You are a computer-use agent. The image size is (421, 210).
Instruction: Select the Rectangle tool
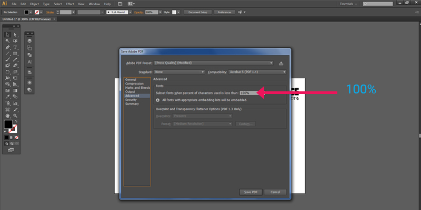click(x=15, y=54)
